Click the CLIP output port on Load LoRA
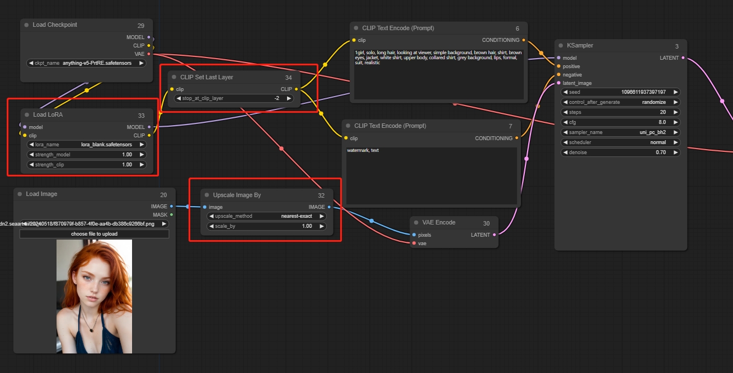 point(149,136)
